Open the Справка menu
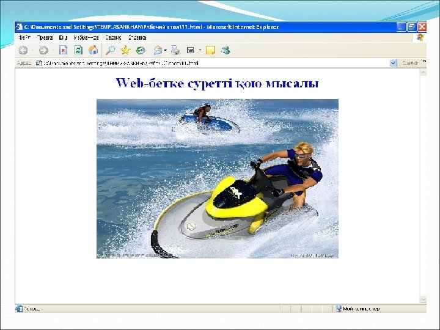This screenshot has width=440, height=330. (x=137, y=37)
